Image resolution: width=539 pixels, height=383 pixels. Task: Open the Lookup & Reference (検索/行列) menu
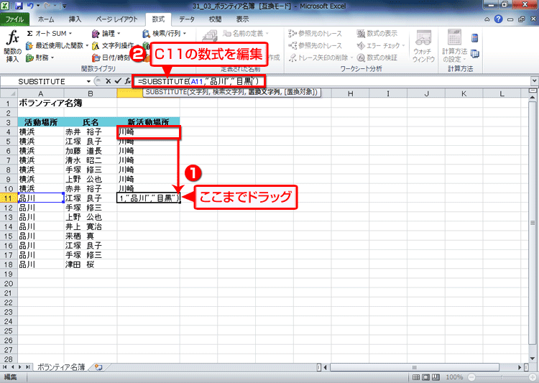165,33
